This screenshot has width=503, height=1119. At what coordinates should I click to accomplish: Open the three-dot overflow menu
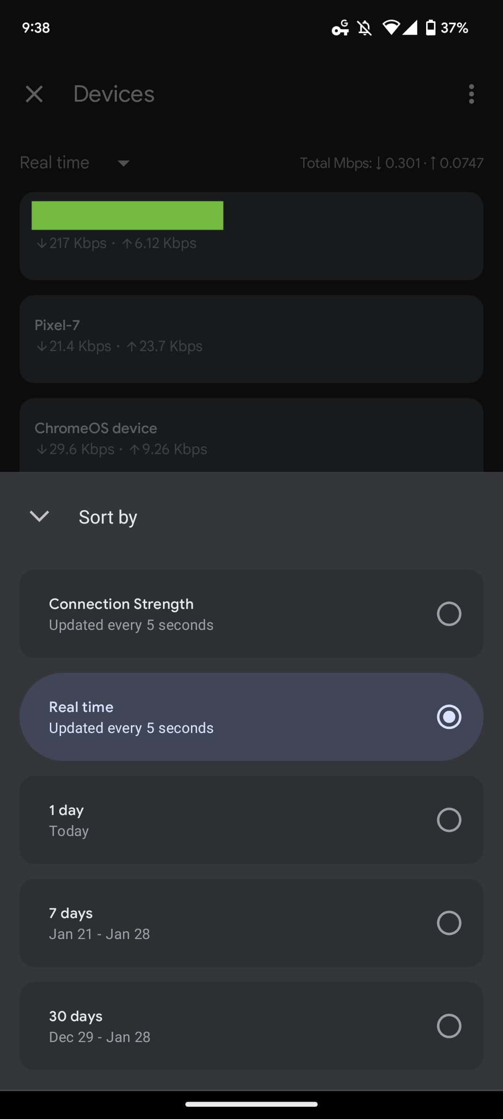pyautogui.click(x=471, y=94)
